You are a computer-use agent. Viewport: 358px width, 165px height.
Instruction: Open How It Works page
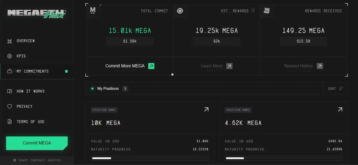pyautogui.click(x=30, y=91)
